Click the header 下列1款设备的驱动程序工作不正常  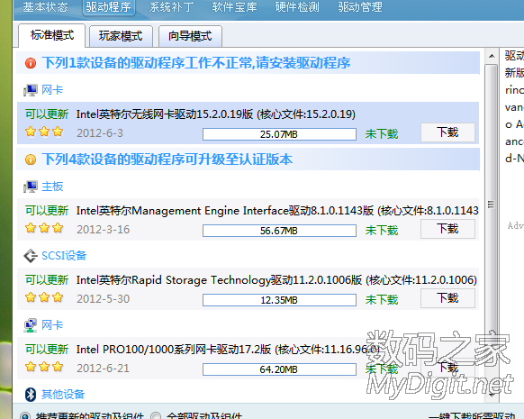196,63
